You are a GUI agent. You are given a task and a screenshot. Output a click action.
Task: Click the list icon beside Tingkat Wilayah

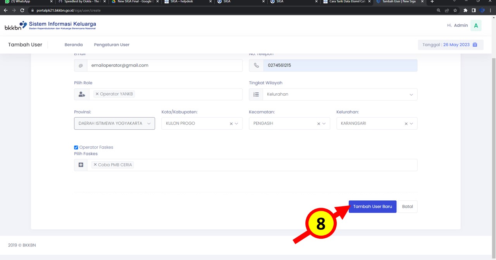click(x=256, y=94)
